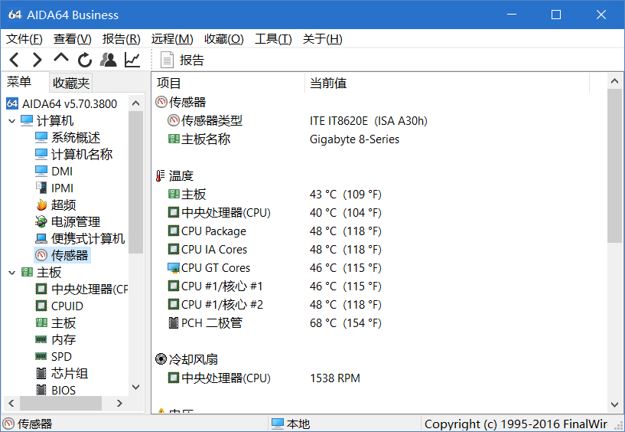Click the chip icon beside CPUID
Screen dimensions: 625x432
tap(41, 306)
